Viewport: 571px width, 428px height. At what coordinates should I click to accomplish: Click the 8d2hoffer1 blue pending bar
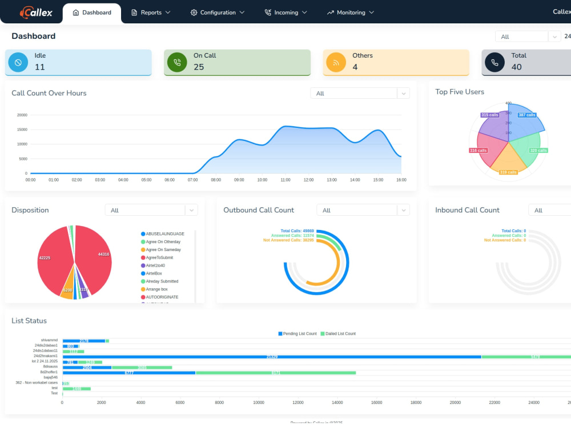pos(129,373)
